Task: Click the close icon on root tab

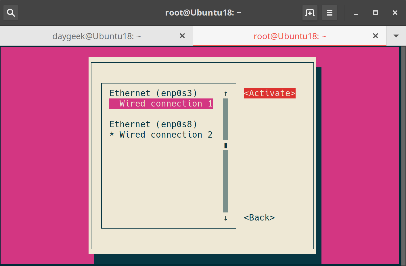Action: tap(376, 36)
